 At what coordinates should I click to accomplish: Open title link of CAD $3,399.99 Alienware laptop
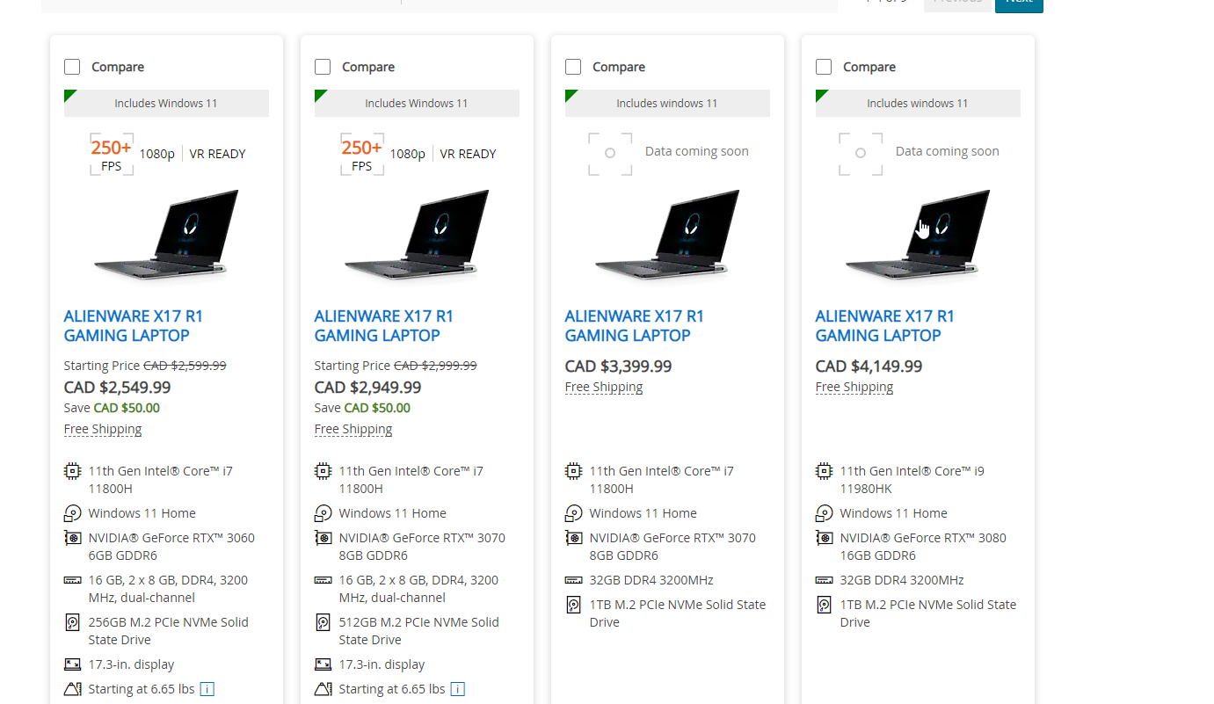tap(634, 325)
